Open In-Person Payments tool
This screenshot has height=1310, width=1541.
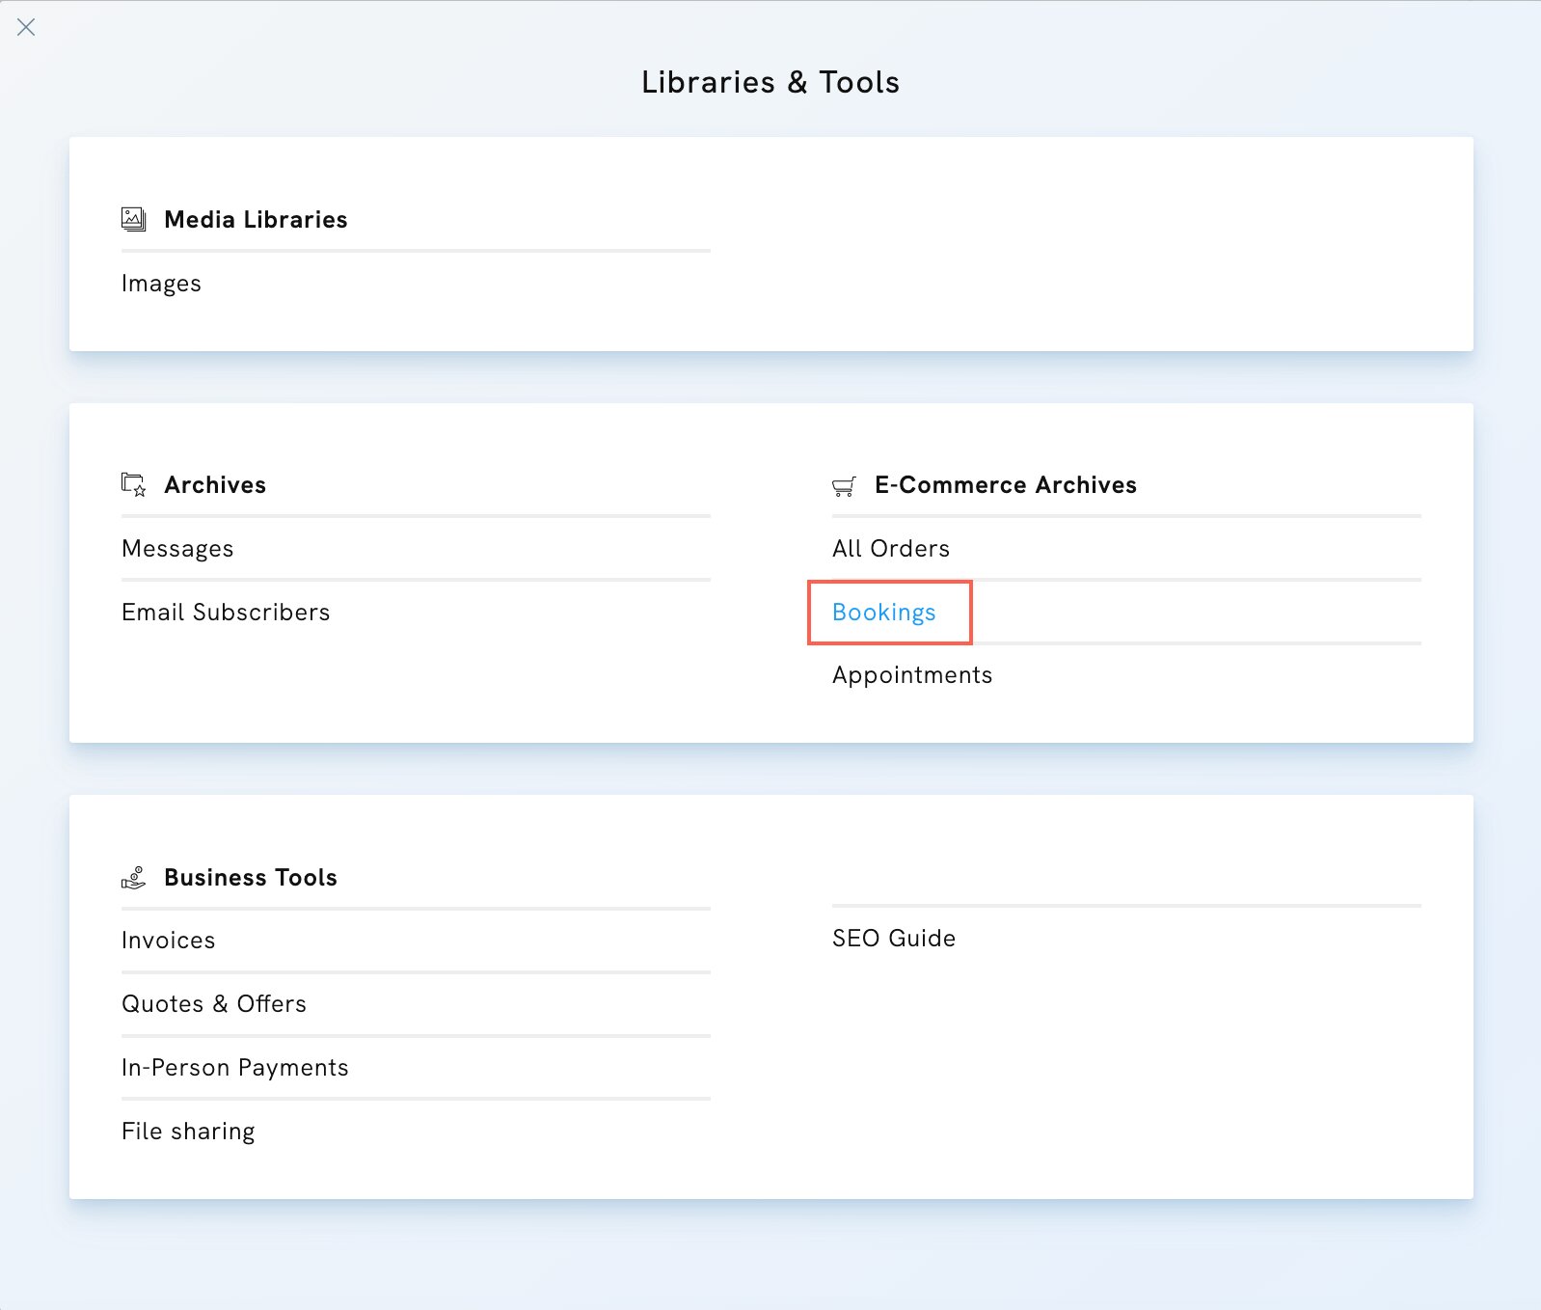pyautogui.click(x=235, y=1068)
